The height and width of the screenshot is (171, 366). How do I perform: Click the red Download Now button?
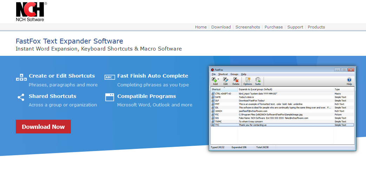[x=43, y=127]
